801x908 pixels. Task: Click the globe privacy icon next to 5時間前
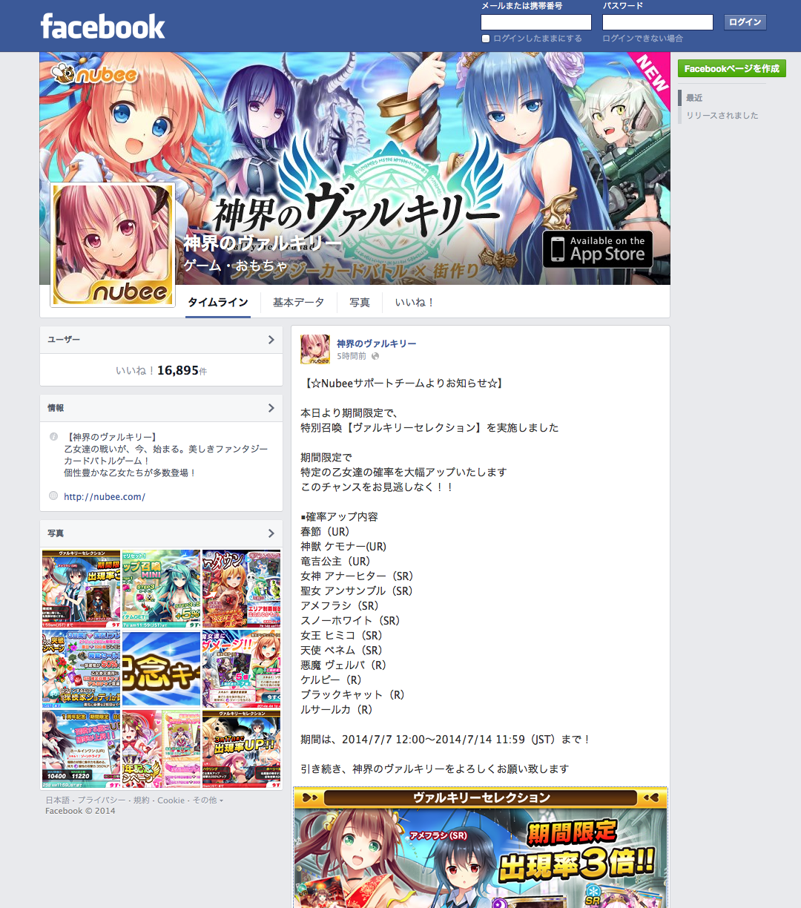coord(375,357)
